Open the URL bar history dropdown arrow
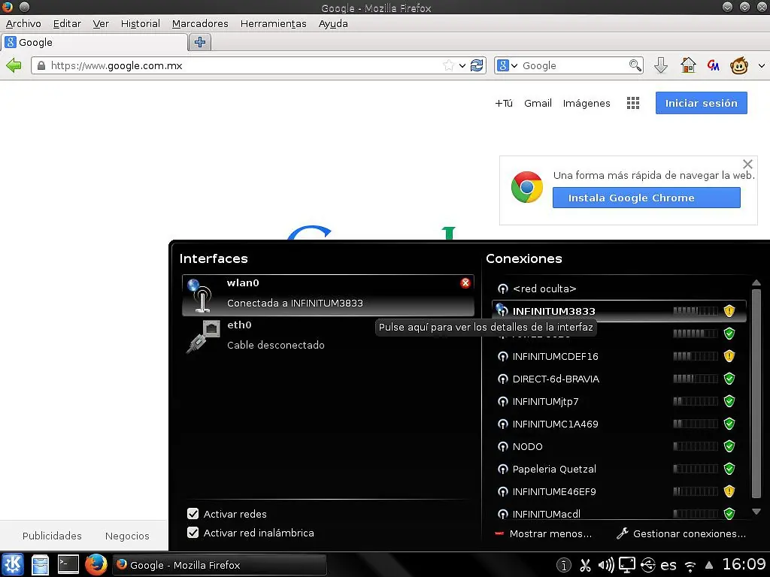 [x=462, y=65]
